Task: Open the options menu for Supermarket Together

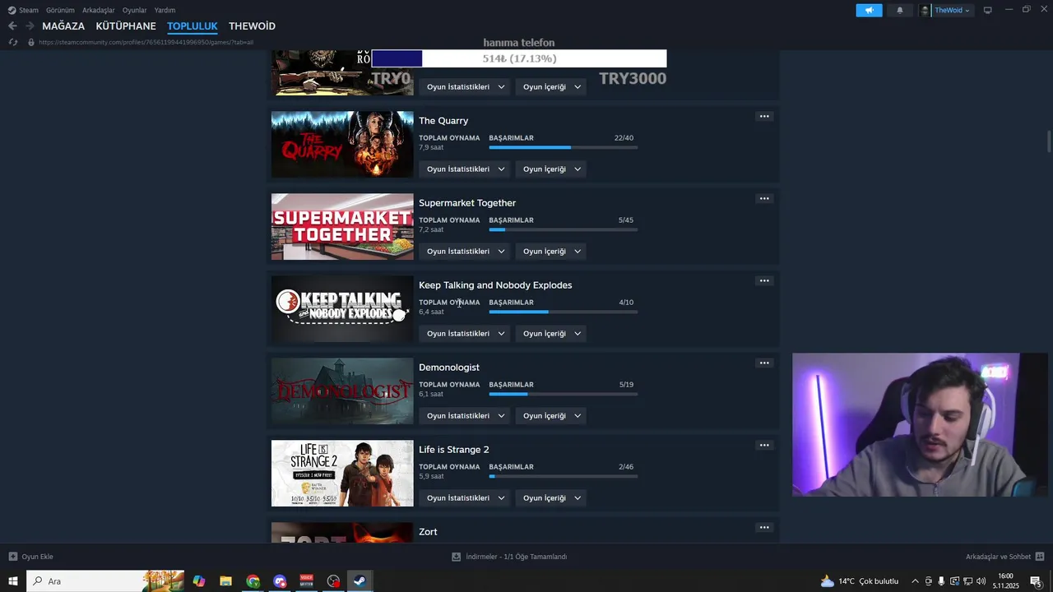Action: [x=764, y=198]
